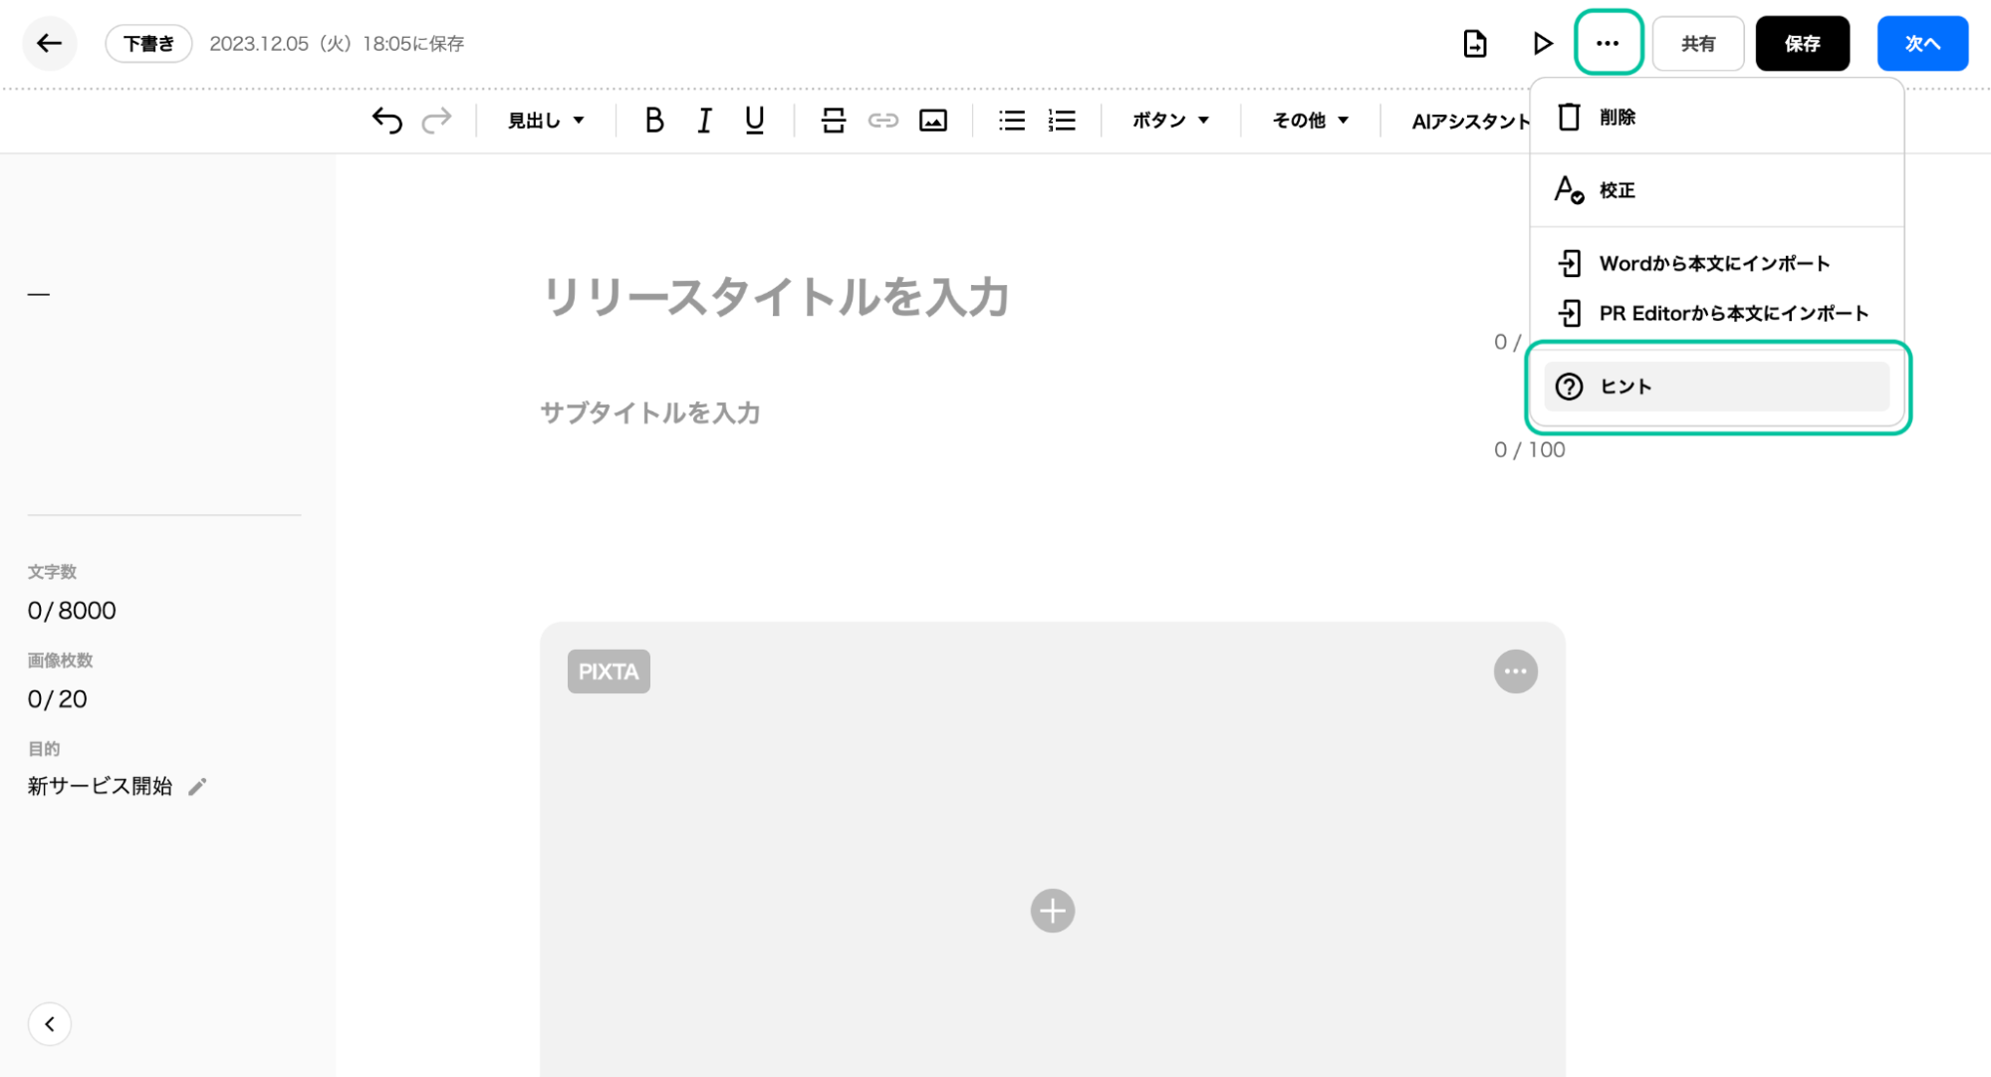Open the AIアシスタント tool

[x=1469, y=122]
